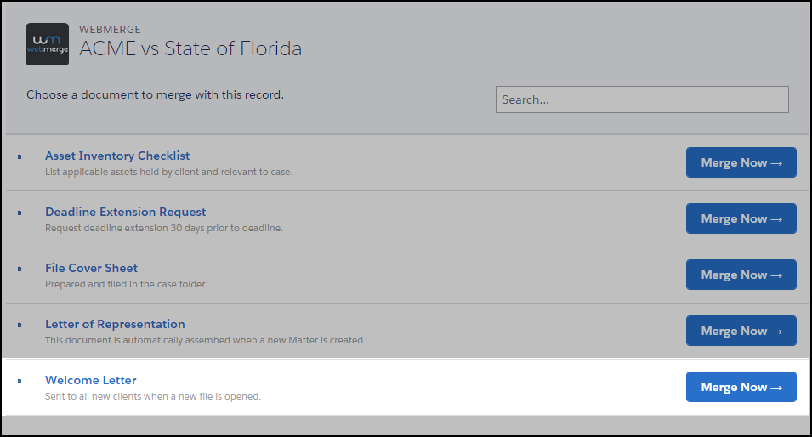Click the bullet icon beside Welcome Letter
Viewport: 812px width, 437px height.
(20, 381)
